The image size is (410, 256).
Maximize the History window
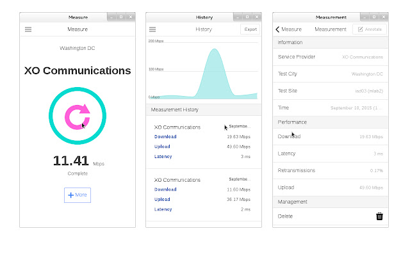pyautogui.click(x=247, y=17)
